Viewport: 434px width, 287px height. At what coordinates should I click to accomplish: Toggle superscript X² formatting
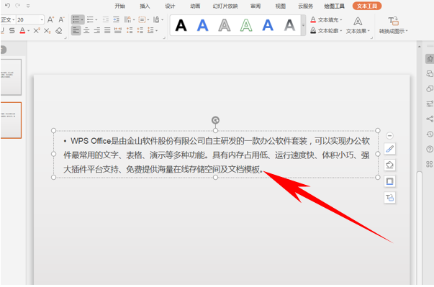[x=37, y=31]
